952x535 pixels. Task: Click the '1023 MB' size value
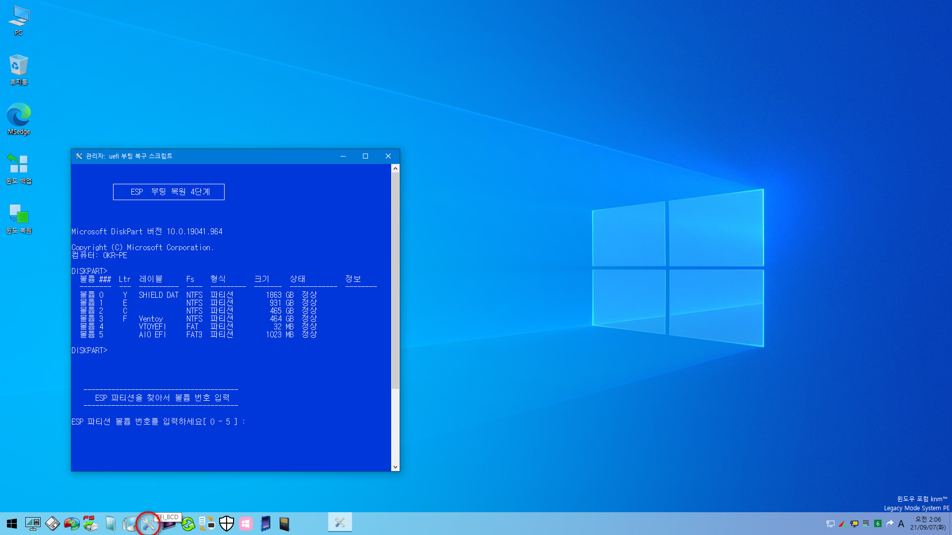point(280,334)
